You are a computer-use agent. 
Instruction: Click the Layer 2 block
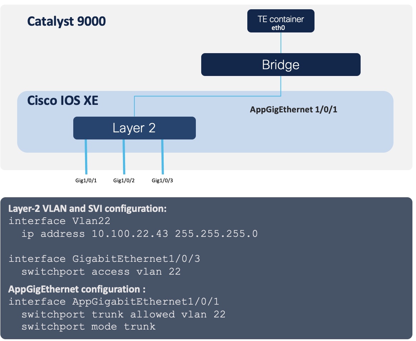tap(134, 128)
